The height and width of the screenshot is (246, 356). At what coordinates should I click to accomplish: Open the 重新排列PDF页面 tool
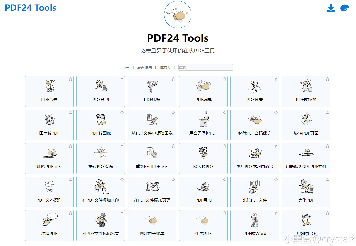(152, 158)
